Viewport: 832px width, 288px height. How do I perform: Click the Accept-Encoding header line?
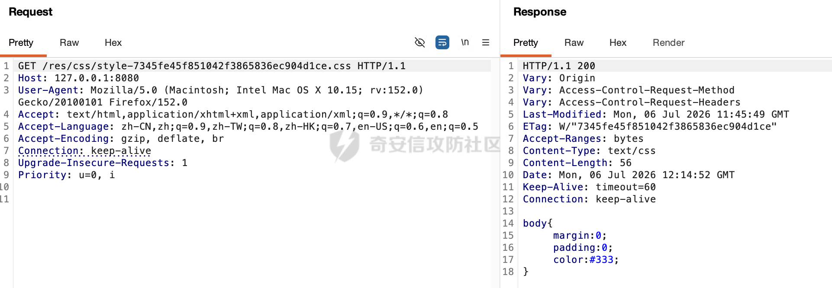[x=121, y=138]
